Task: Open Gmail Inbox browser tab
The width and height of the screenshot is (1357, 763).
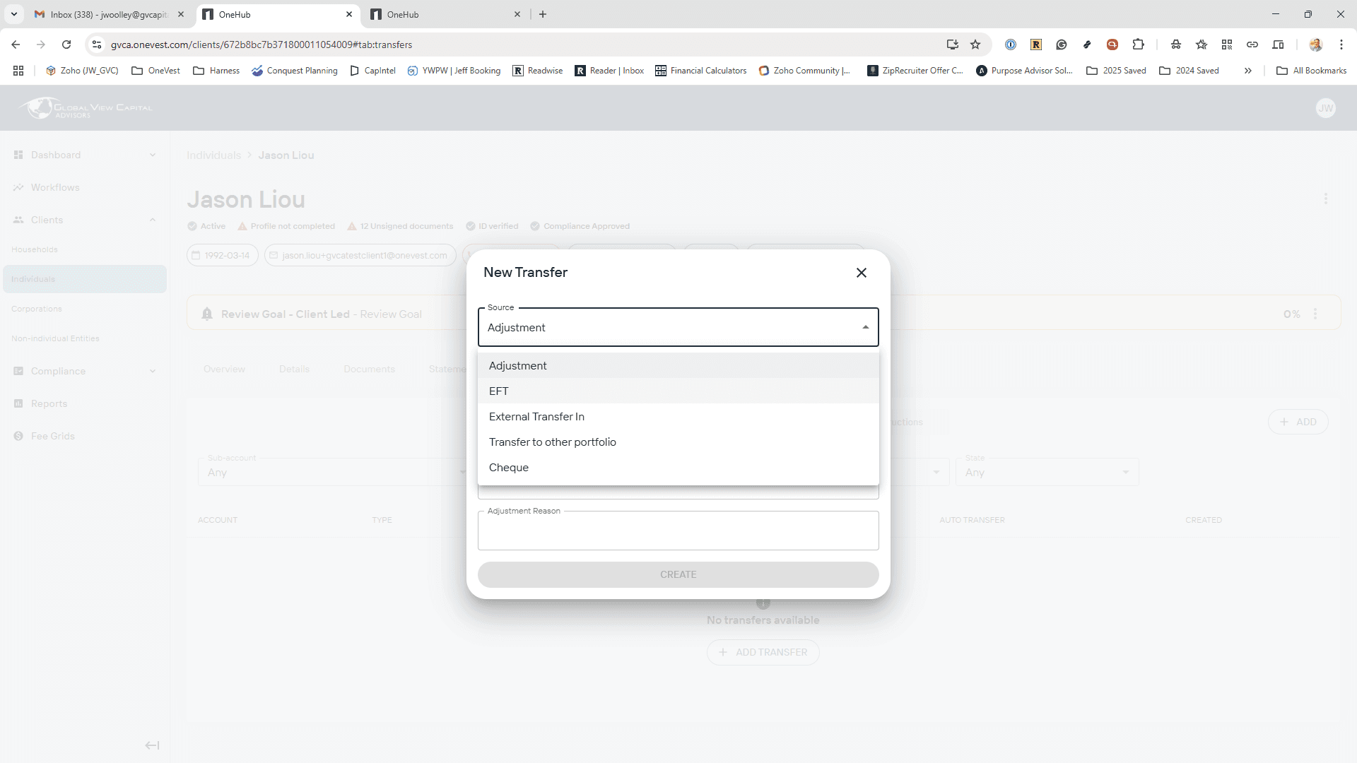Action: 109,14
